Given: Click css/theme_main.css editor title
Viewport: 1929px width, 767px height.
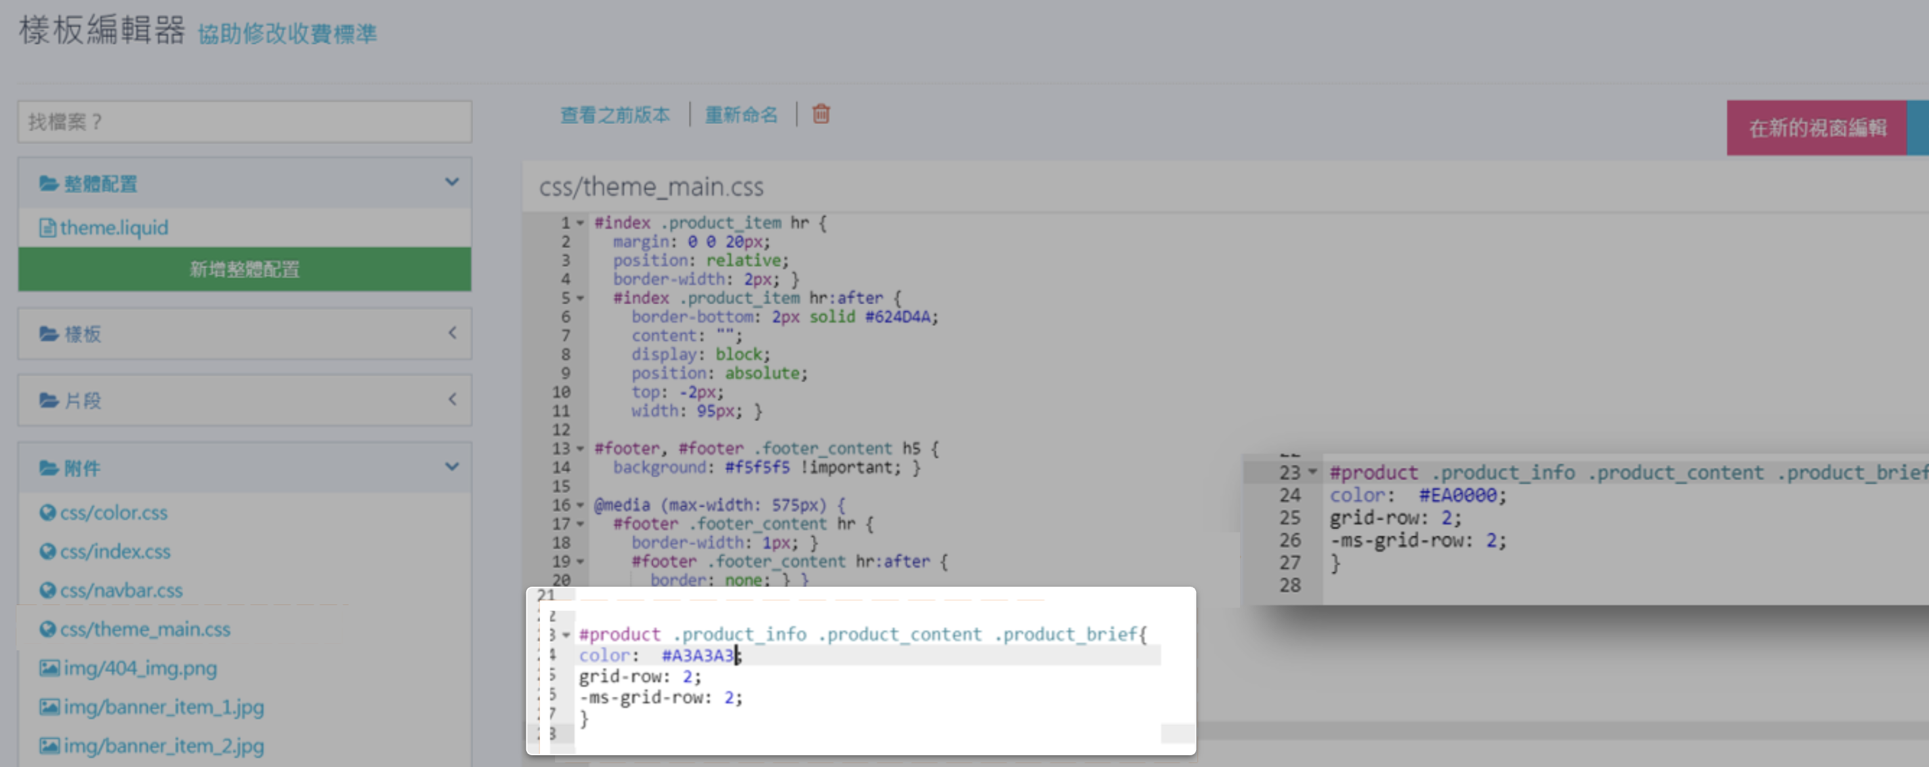Looking at the screenshot, I should click(652, 186).
